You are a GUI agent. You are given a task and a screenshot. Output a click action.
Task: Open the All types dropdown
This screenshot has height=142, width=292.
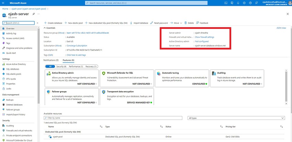(236, 118)
